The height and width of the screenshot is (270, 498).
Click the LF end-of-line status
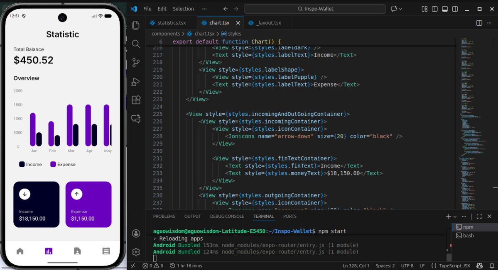[x=422, y=266]
